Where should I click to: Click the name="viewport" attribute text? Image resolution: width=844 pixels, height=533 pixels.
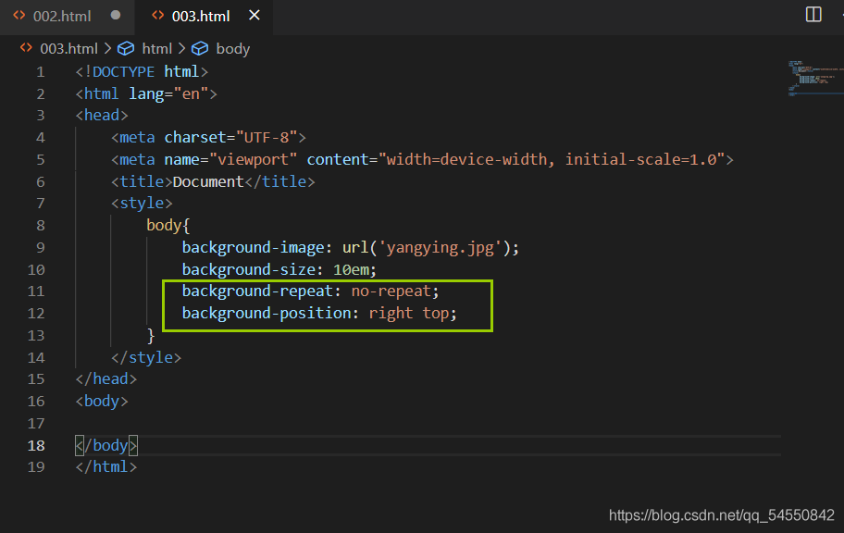tap(231, 159)
